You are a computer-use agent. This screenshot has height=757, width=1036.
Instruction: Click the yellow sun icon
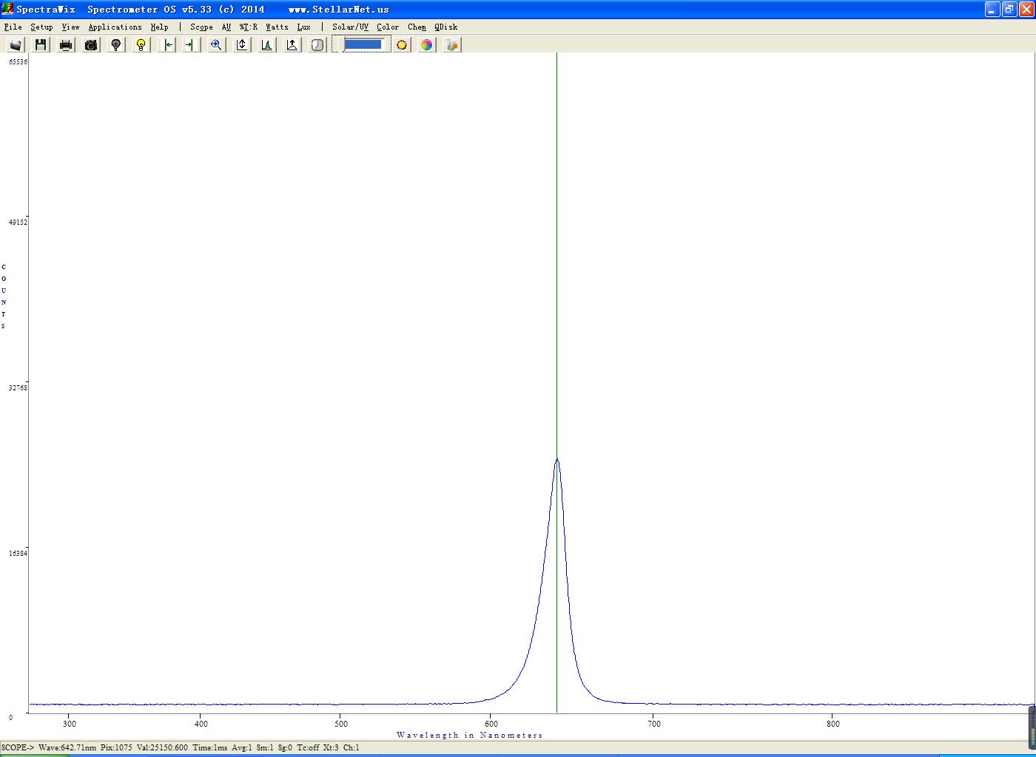point(402,45)
